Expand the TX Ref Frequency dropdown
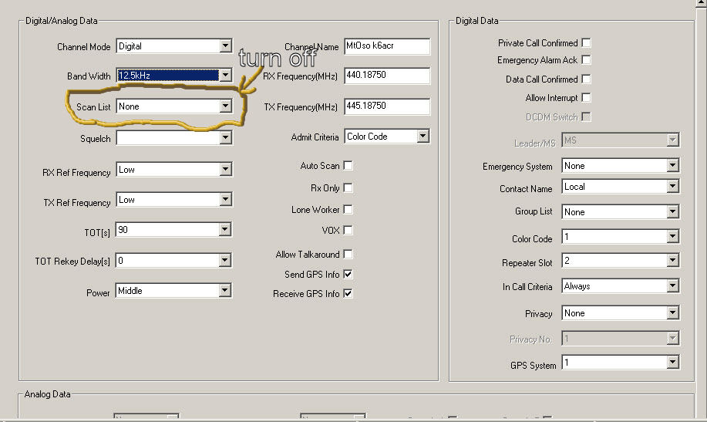The height and width of the screenshot is (422, 707). (x=174, y=200)
